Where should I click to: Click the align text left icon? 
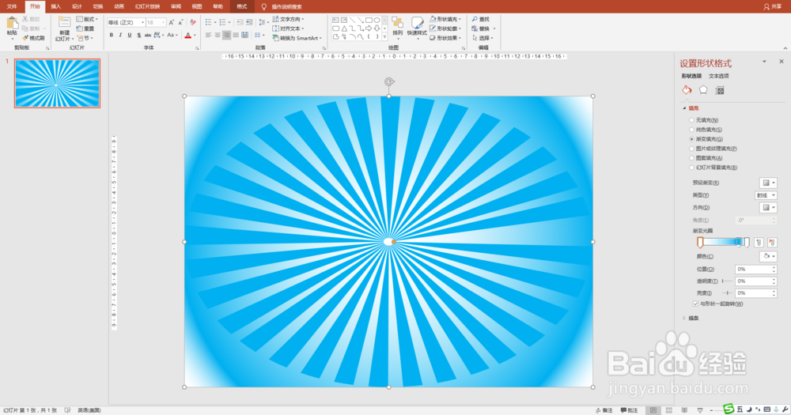tap(208, 36)
